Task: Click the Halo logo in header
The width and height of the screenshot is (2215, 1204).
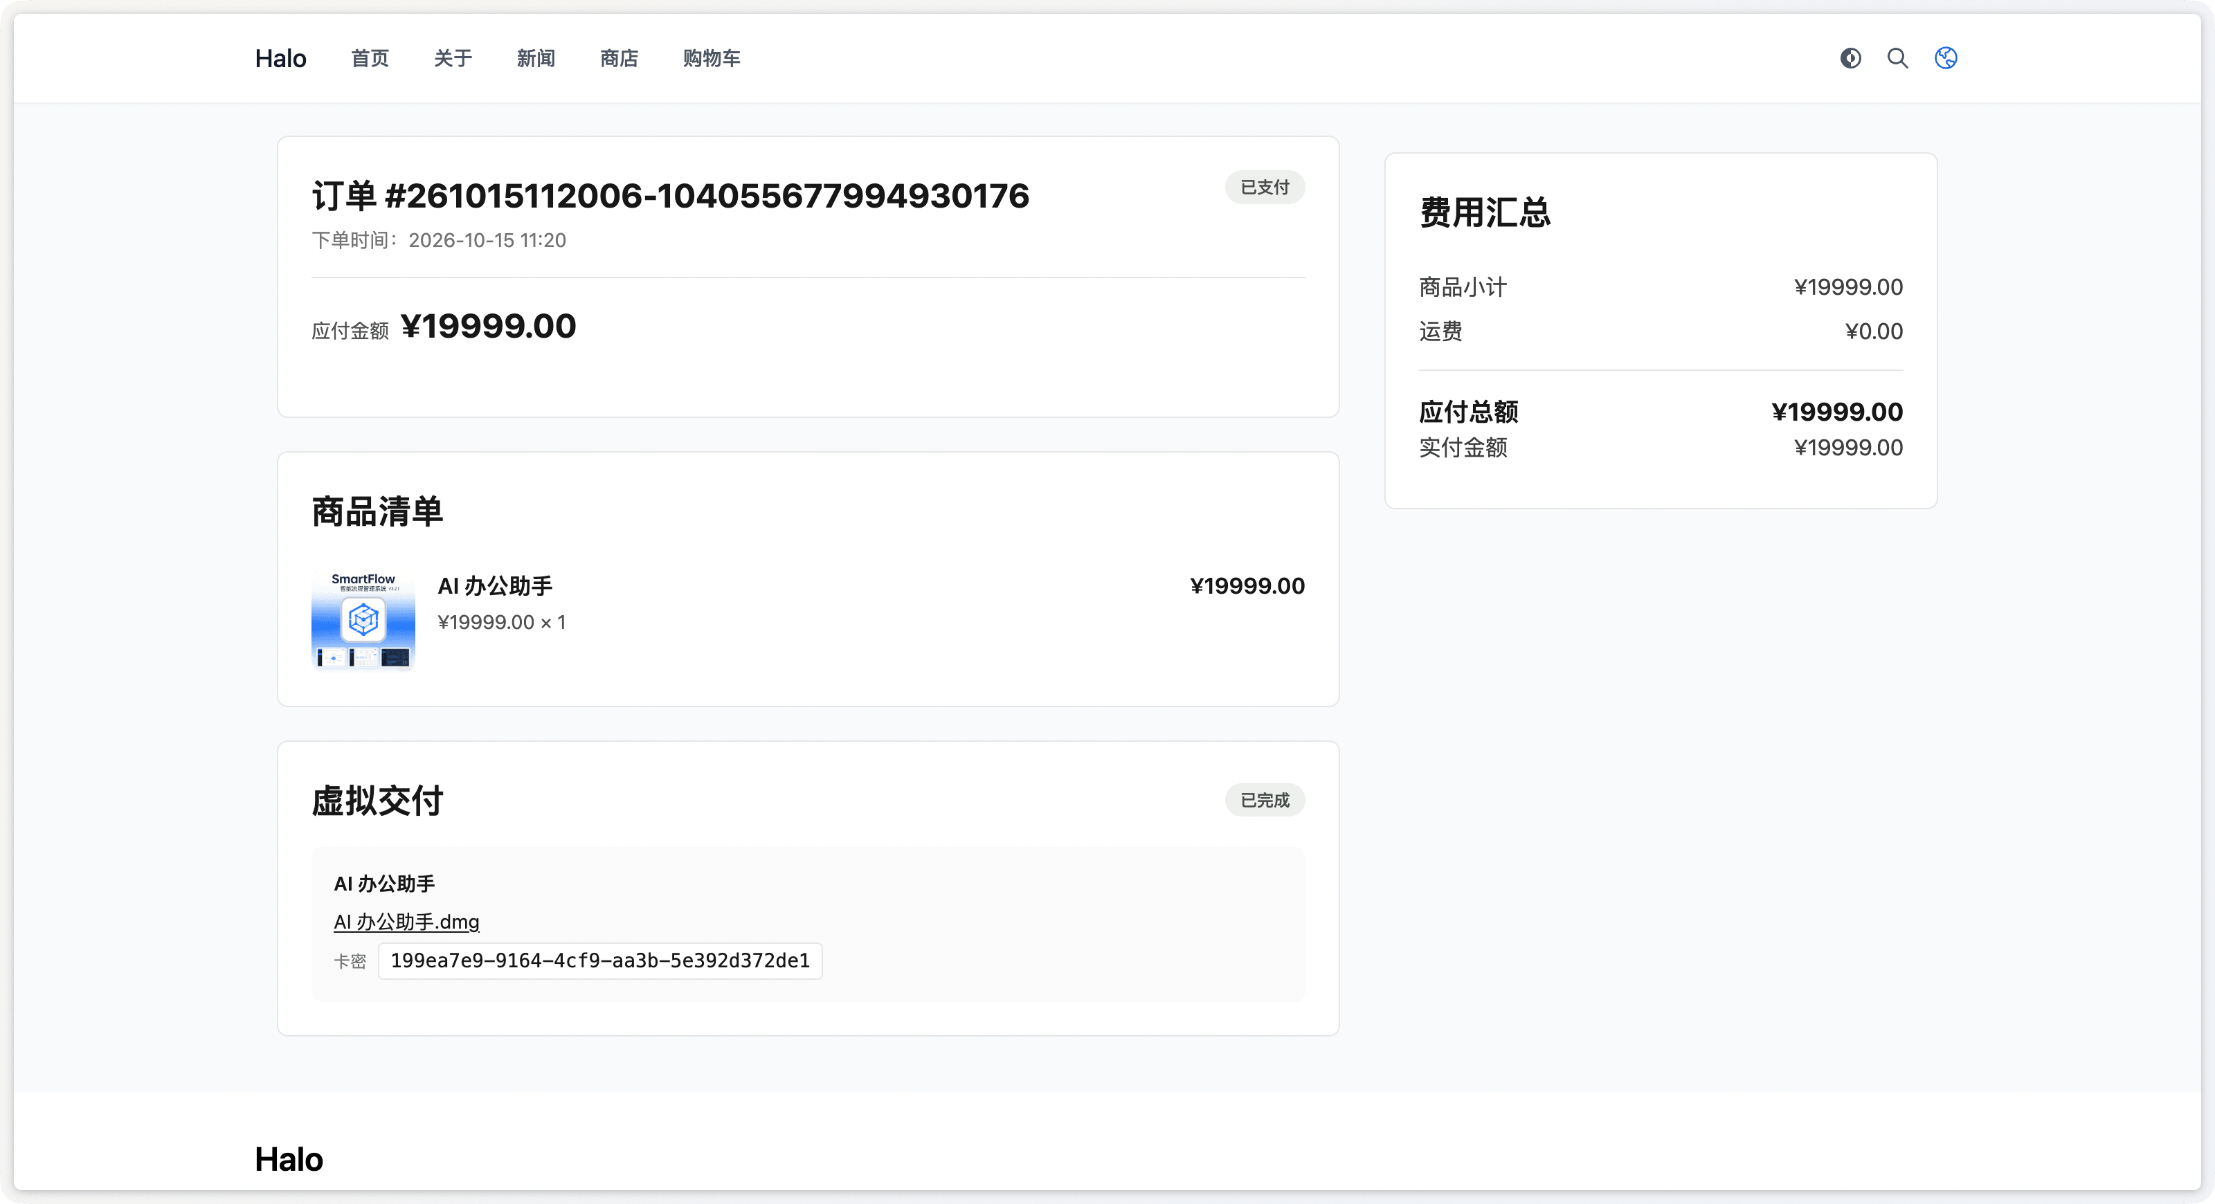Action: 280,58
